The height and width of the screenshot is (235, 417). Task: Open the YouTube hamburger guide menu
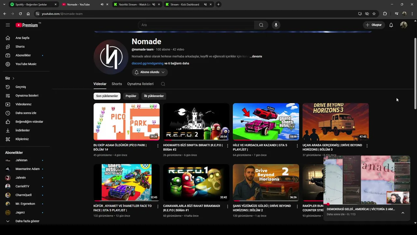point(8,25)
